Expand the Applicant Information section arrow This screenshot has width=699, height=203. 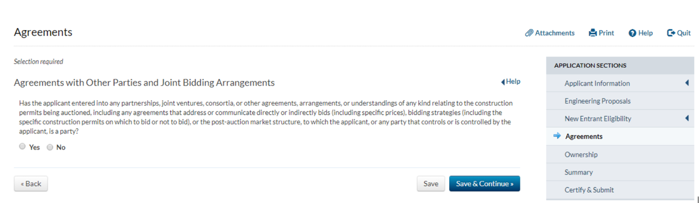coord(687,83)
